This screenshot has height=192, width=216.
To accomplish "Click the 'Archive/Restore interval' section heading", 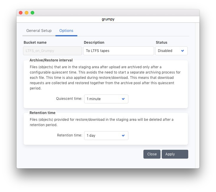I will pos(51,60).
